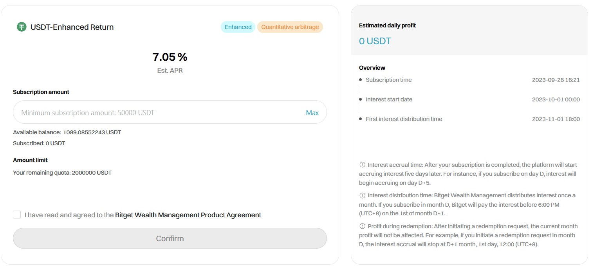Click the Est. APR label
Screen dimensions: 592x267
pos(170,71)
